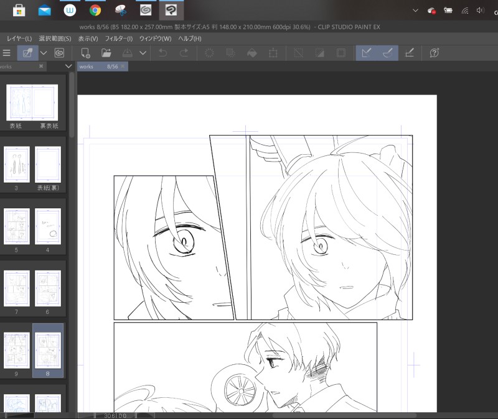This screenshot has height=419, width=498.
Task: Open Google Chrome from taskbar
Action: coord(95,11)
